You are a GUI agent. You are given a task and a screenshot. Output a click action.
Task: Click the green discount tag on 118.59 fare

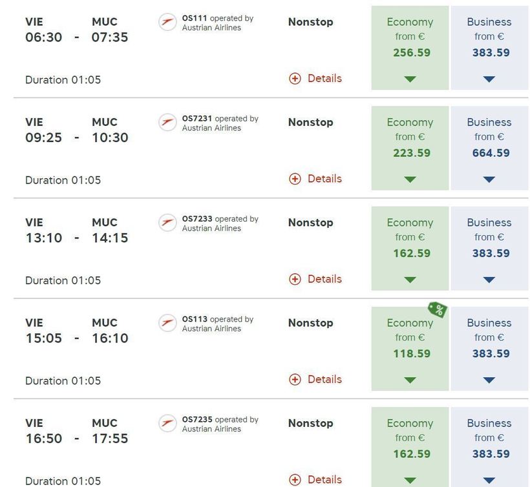click(438, 310)
